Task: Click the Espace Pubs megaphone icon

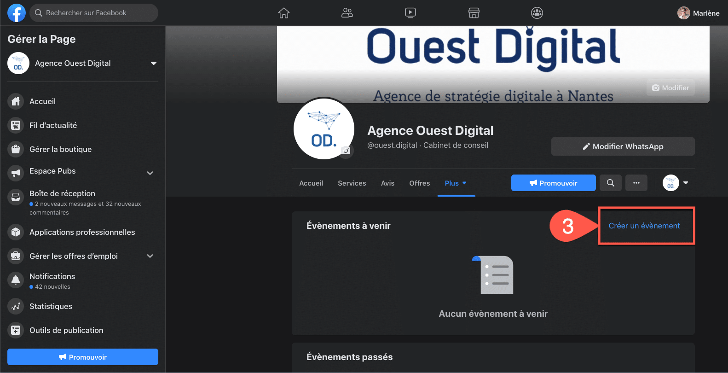Action: (x=16, y=173)
